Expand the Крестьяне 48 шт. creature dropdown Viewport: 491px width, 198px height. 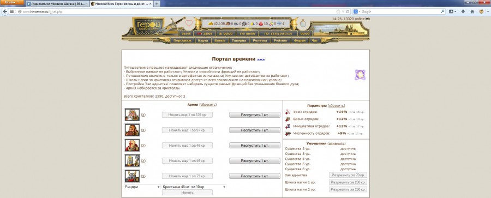pyautogui.click(x=194, y=187)
